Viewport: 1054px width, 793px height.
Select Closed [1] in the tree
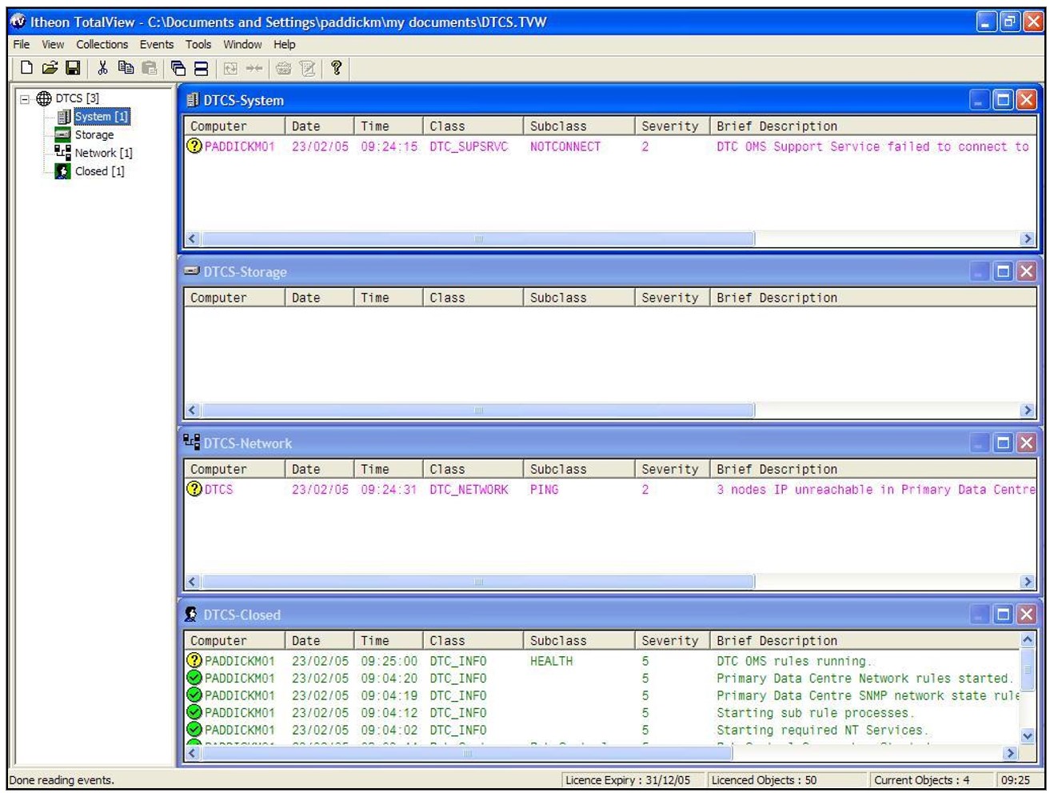pos(99,171)
